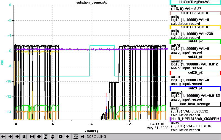Select the SLD1H02GDOSC curve legend
This screenshot has width=221, height=140.
195,13
